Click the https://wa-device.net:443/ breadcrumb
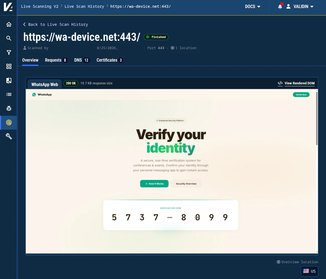The height and width of the screenshot is (279, 326). coord(141,6)
